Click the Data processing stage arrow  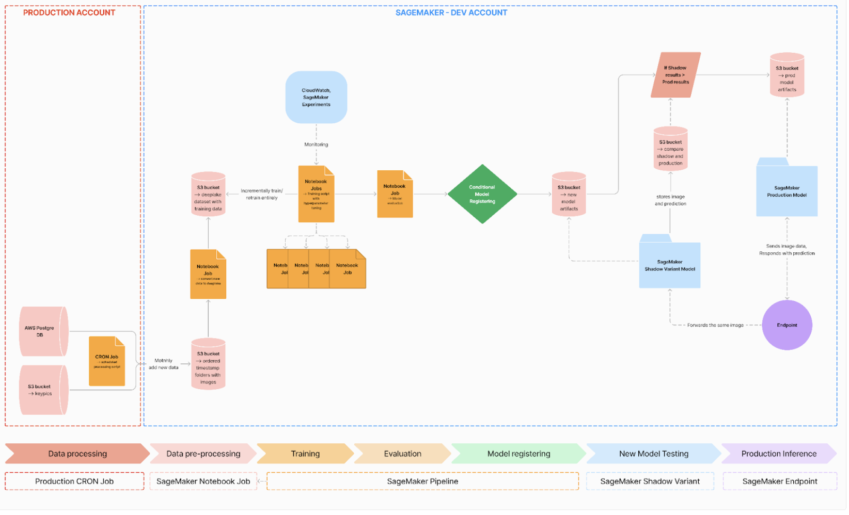click(x=77, y=455)
